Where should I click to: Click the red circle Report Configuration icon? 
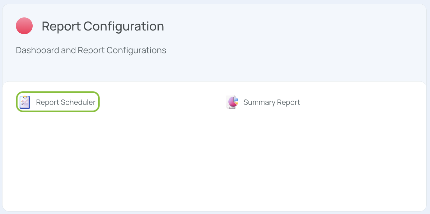(x=24, y=26)
